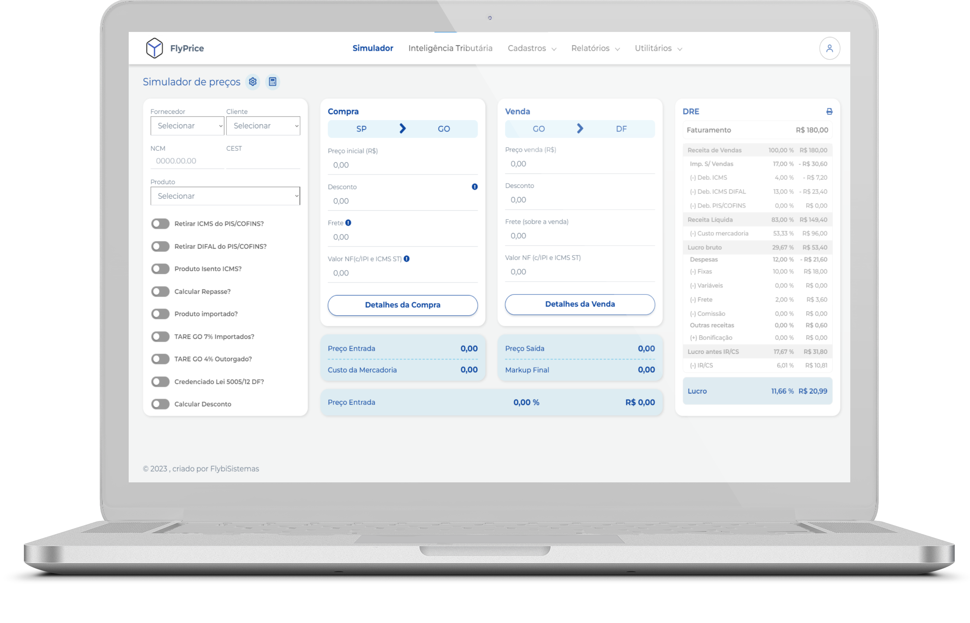Image resolution: width=970 pixels, height=623 pixels.
Task: Click the CEST input field
Action: click(x=263, y=161)
